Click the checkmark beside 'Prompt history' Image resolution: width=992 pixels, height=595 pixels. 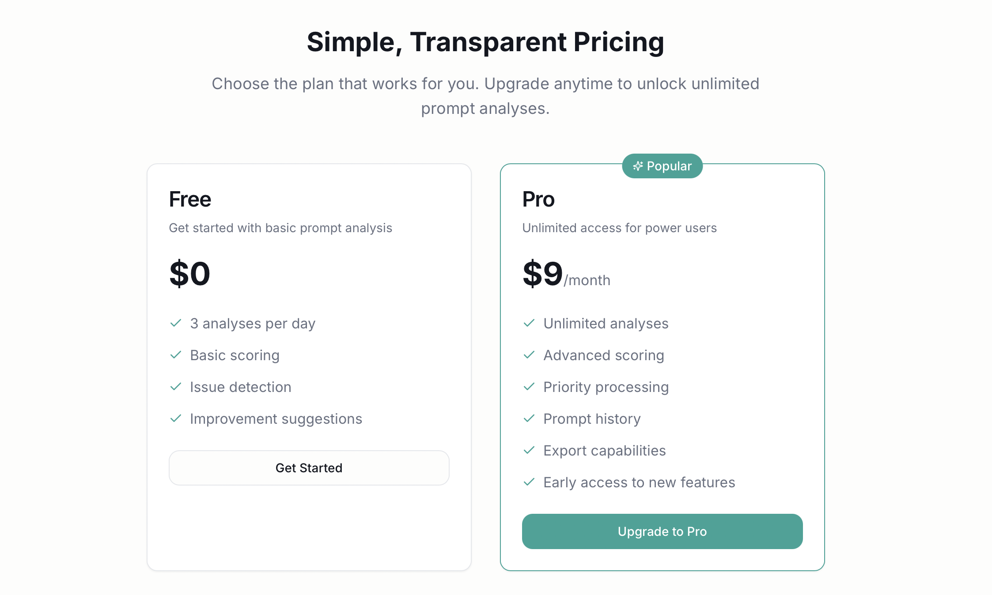click(x=529, y=419)
